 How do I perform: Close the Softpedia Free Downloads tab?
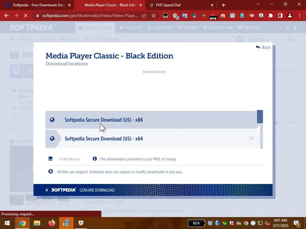click(69, 5)
